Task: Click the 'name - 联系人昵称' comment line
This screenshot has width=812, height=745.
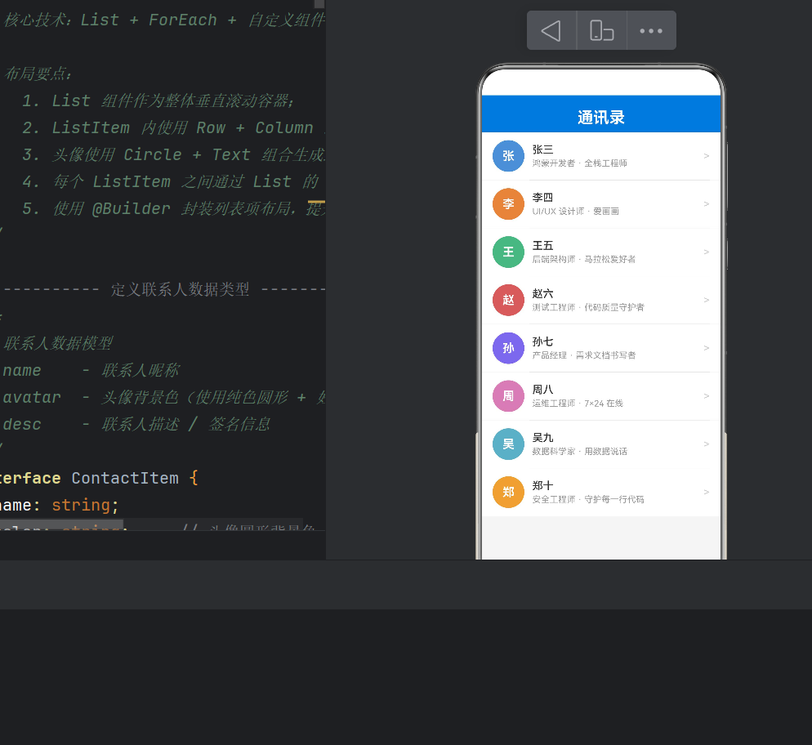Action: point(91,370)
